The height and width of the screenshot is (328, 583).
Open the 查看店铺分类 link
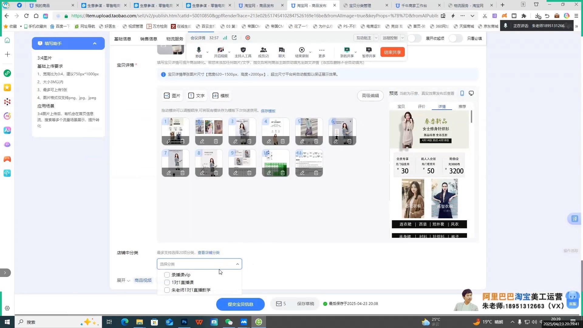point(208,253)
